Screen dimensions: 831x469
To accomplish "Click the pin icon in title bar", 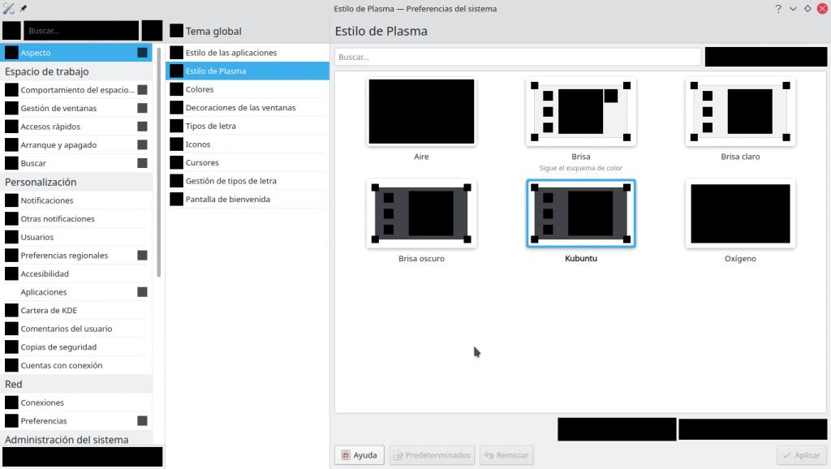I will 22,9.
